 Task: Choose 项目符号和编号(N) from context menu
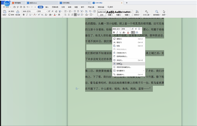128,67
